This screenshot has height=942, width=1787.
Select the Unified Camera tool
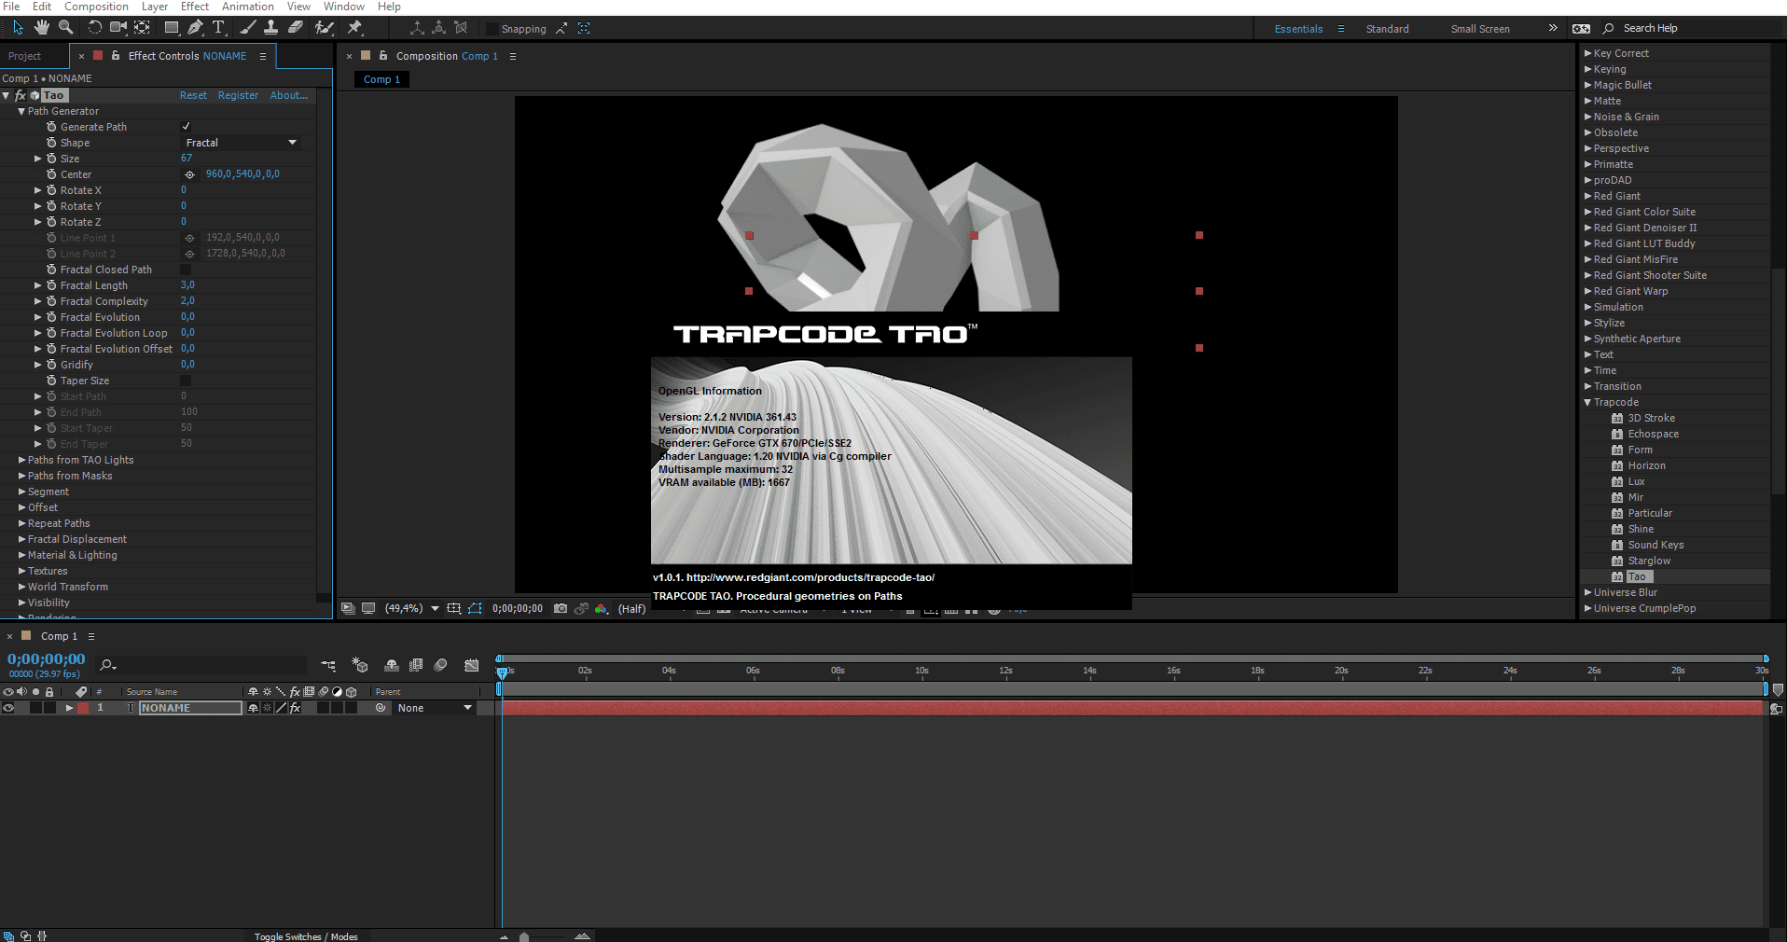point(118,28)
